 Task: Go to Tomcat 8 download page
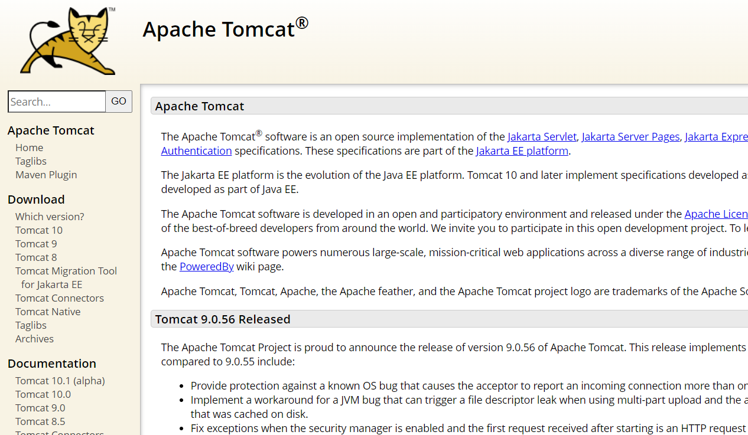click(36, 257)
